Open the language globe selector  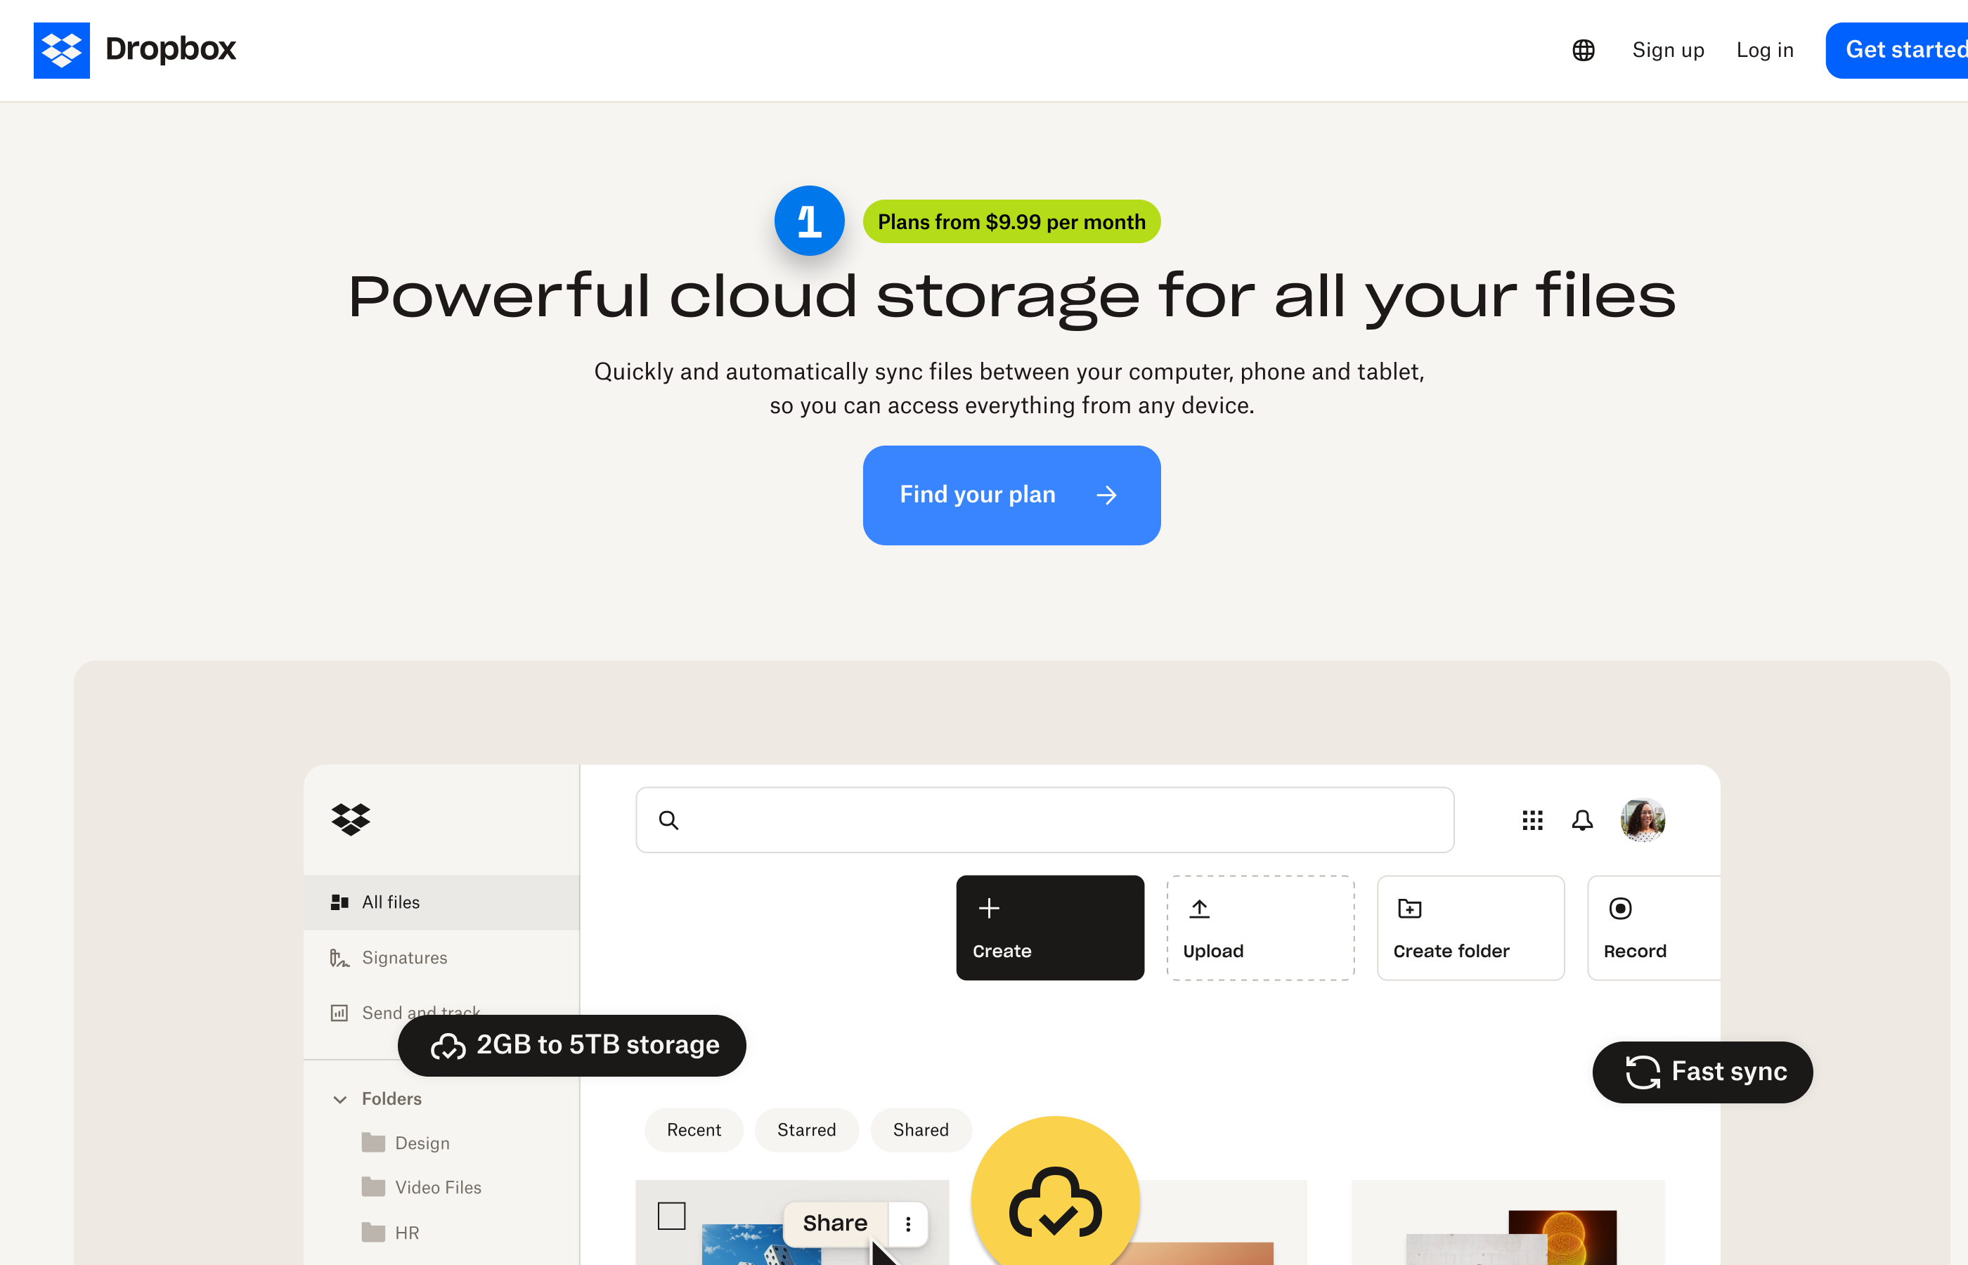(x=1583, y=50)
